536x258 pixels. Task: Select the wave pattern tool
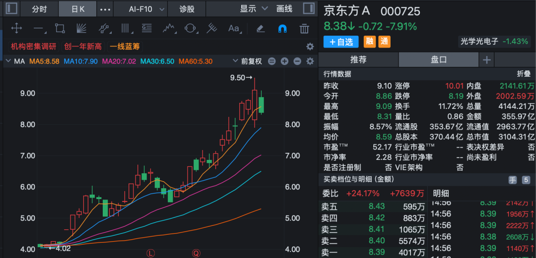coord(169,28)
